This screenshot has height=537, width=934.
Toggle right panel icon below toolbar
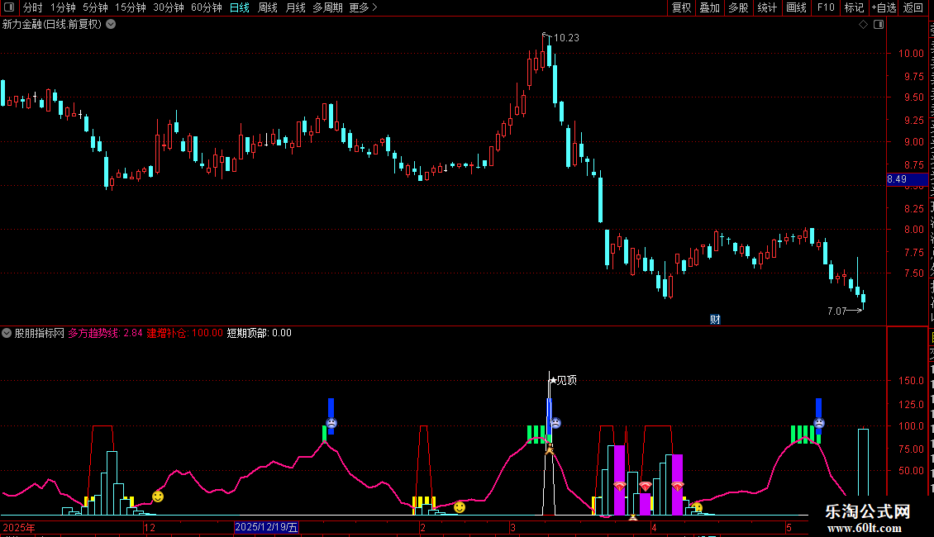[879, 25]
